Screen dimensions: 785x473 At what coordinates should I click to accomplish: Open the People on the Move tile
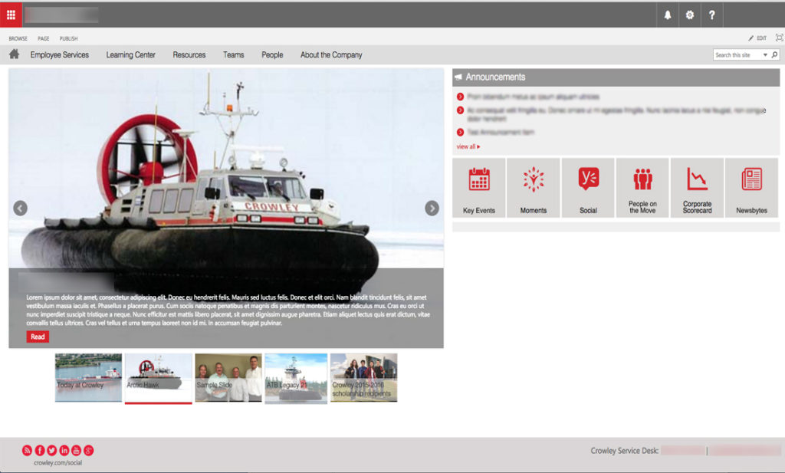pyautogui.click(x=643, y=188)
